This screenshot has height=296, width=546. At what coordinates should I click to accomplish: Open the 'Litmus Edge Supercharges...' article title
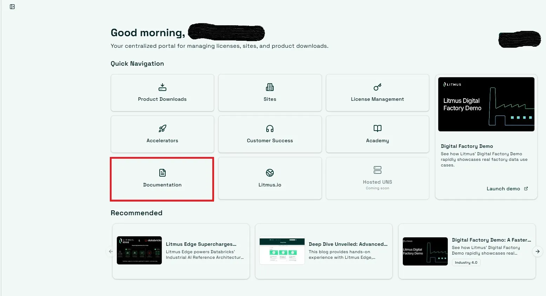(x=201, y=244)
